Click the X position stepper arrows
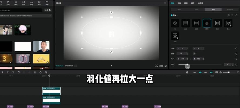 (x=187, y=49)
